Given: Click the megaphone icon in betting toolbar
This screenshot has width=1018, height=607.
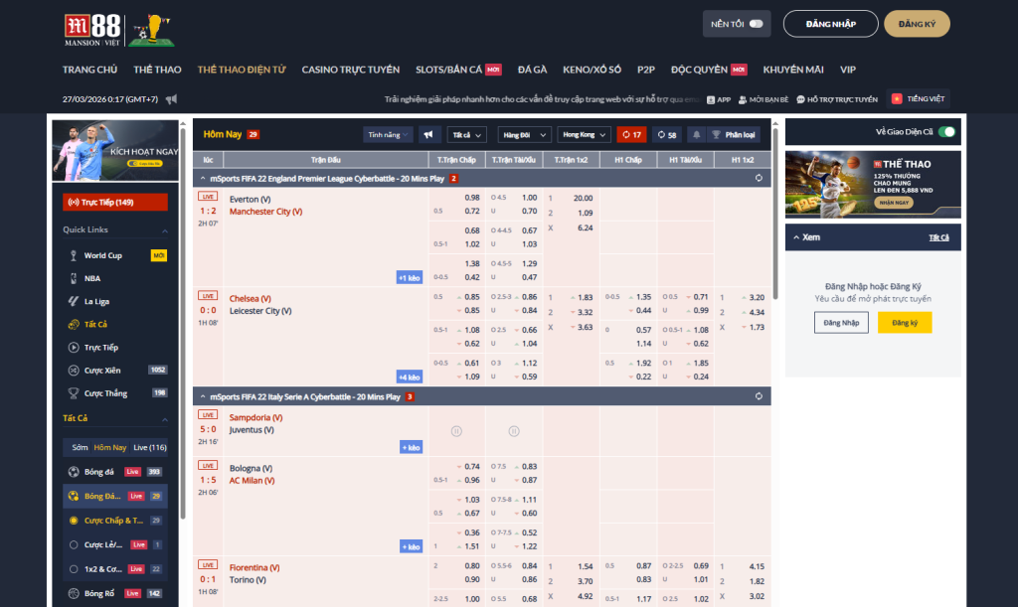Looking at the screenshot, I should tap(428, 135).
